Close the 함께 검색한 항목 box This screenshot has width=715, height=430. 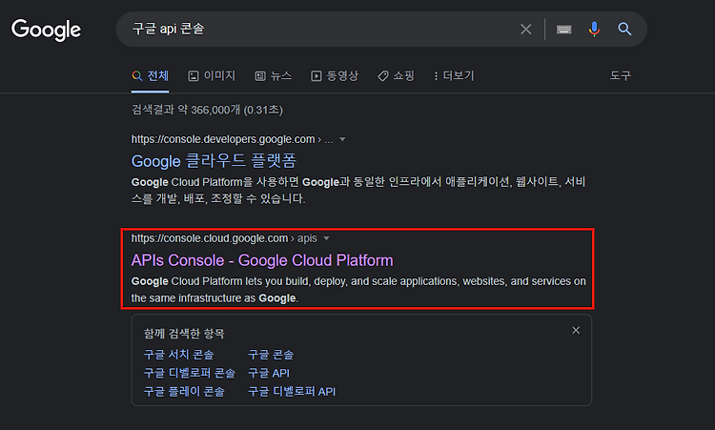click(576, 330)
